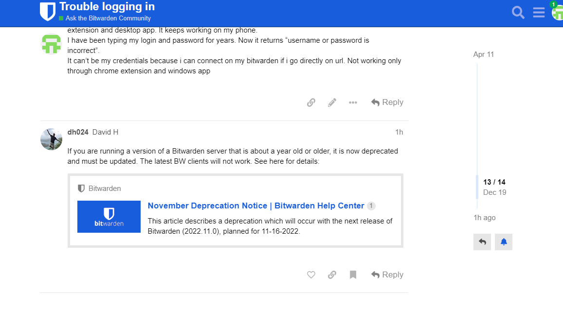The image size is (563, 309).
Task: Open the user avatar notifications in header
Action: [x=558, y=13]
